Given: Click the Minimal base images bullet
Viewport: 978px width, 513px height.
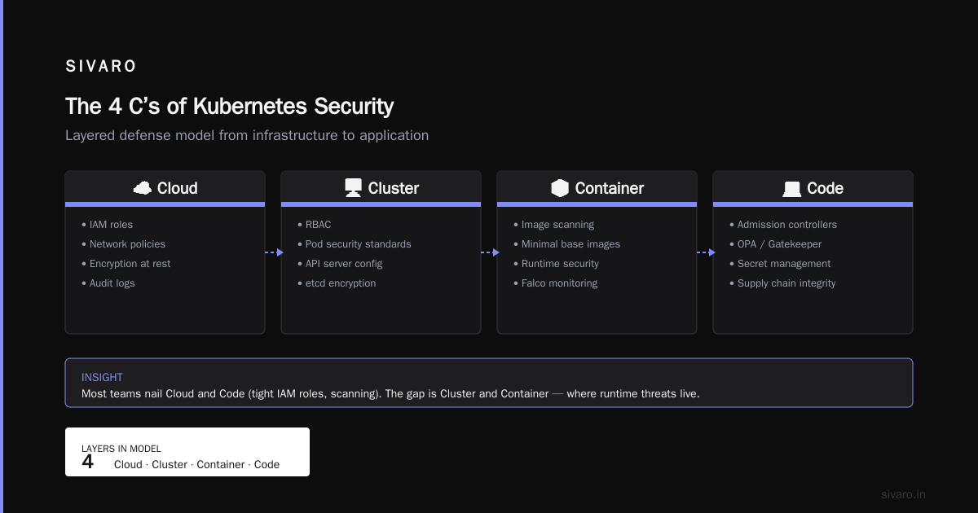Looking at the screenshot, I should (x=566, y=244).
